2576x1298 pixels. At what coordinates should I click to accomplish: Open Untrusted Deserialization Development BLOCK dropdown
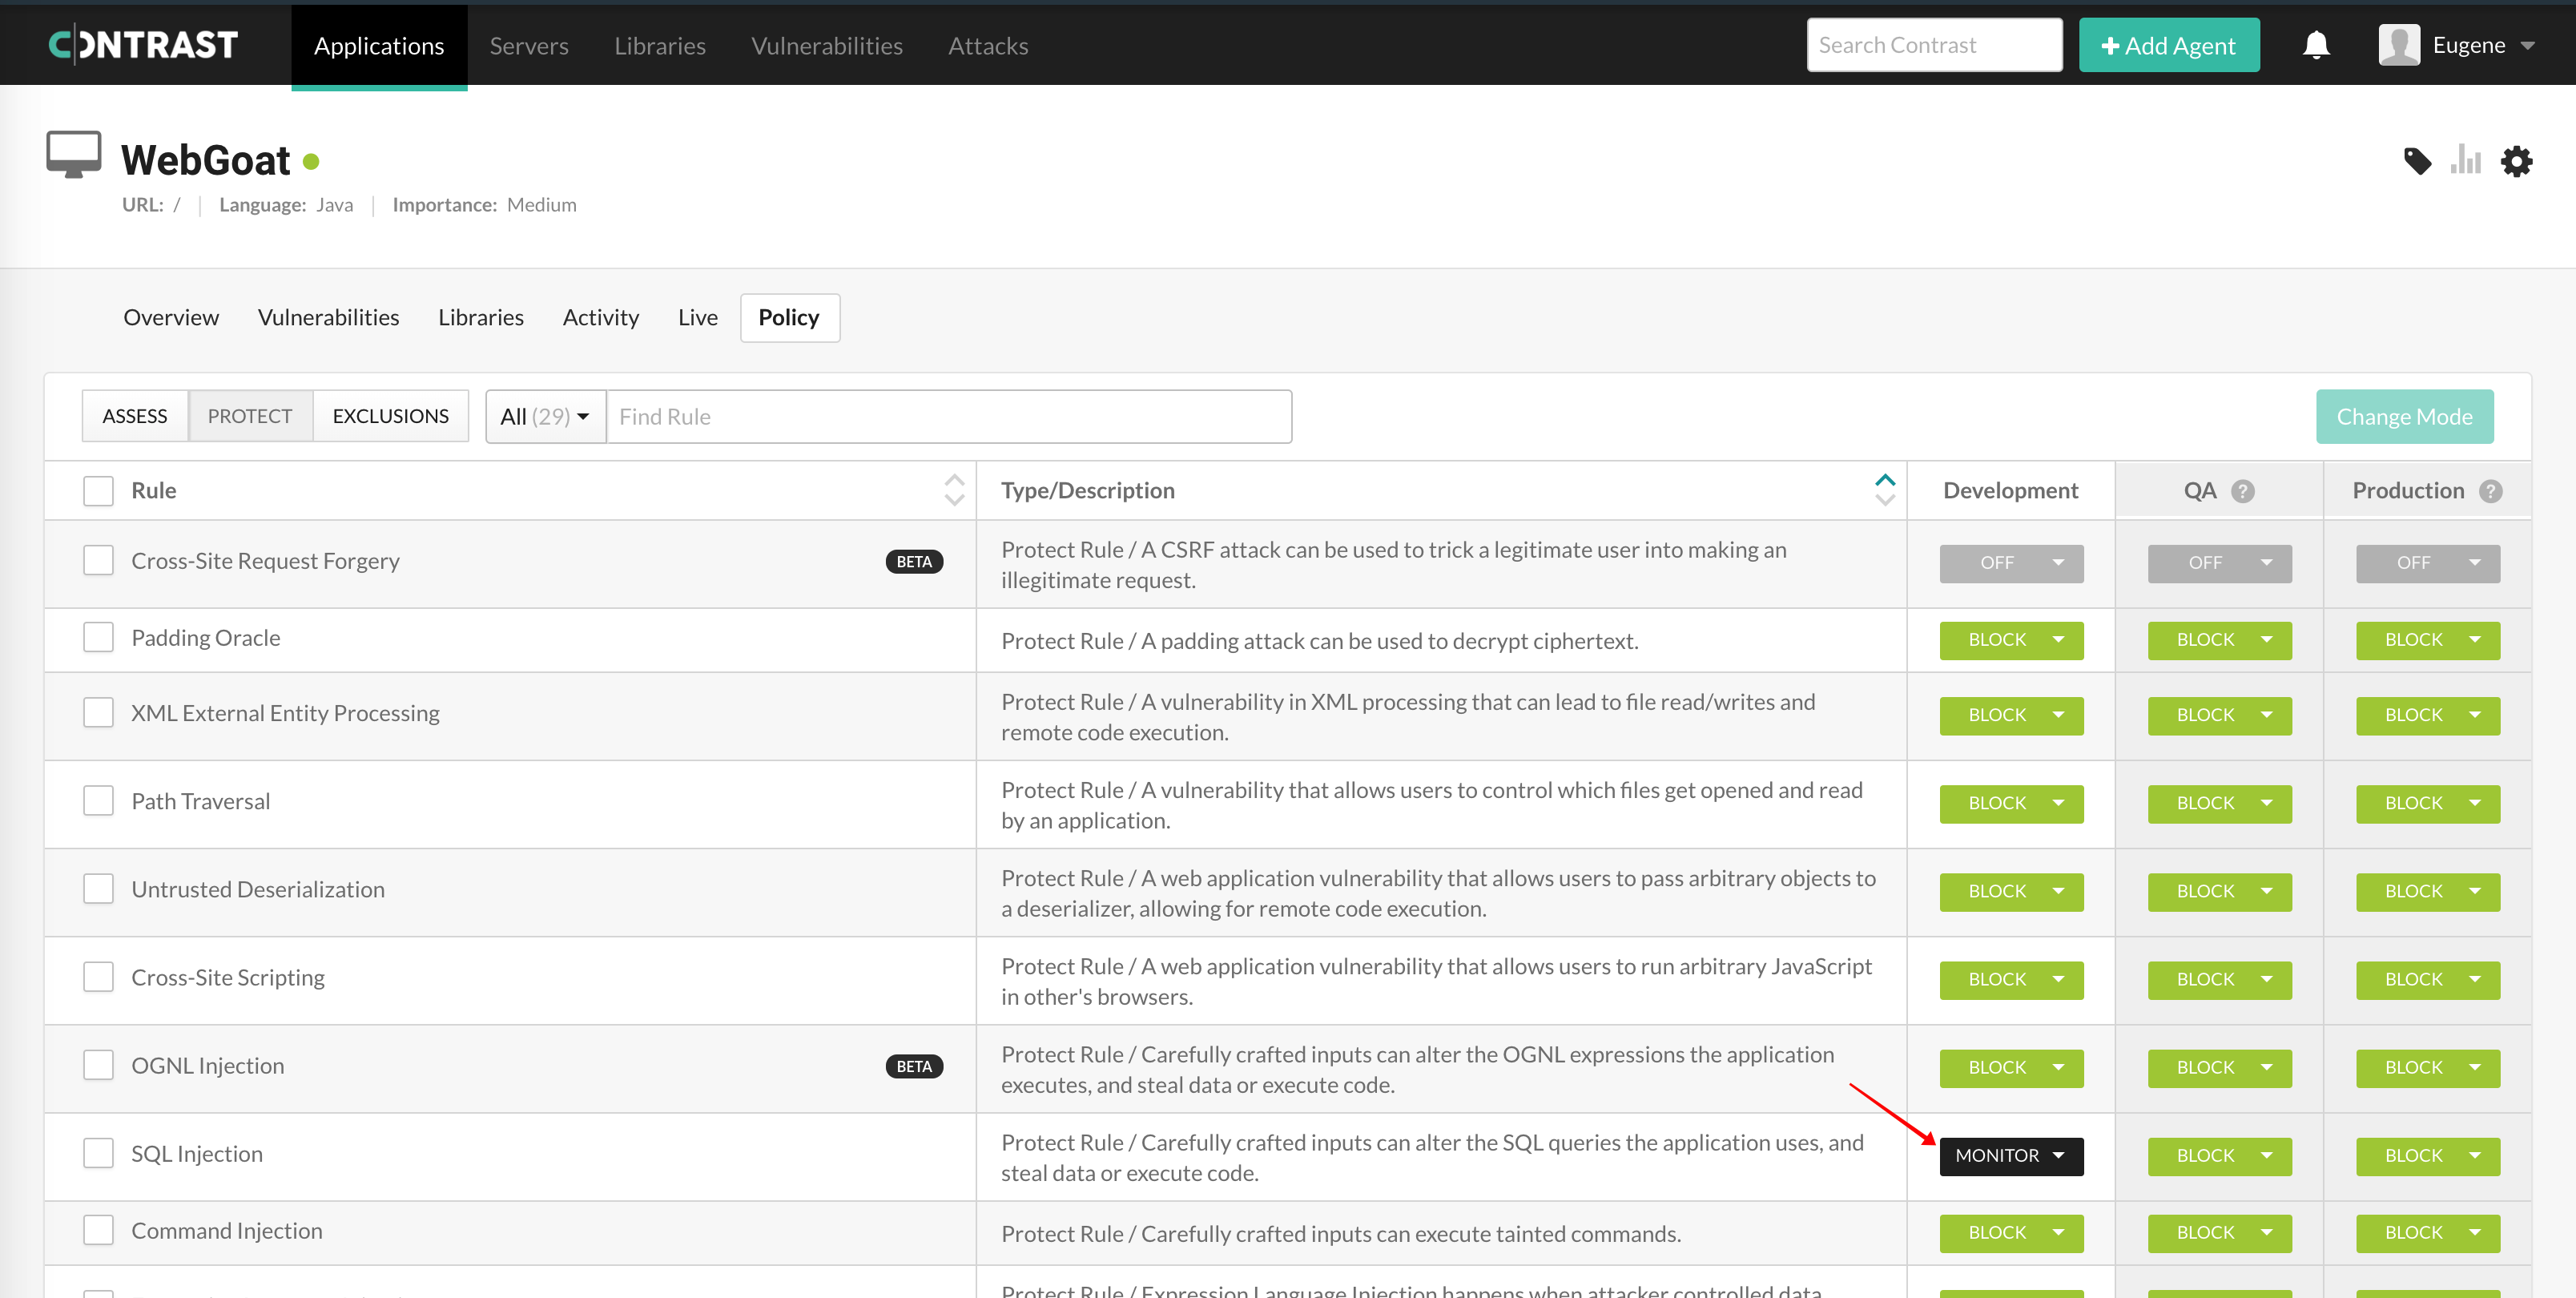pyautogui.click(x=2011, y=892)
